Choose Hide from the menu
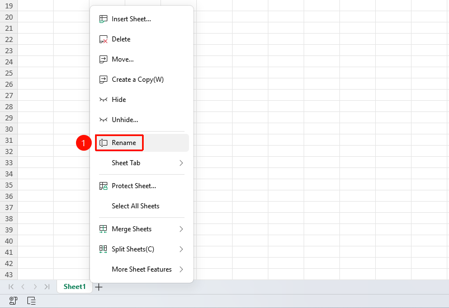 pyautogui.click(x=141, y=100)
